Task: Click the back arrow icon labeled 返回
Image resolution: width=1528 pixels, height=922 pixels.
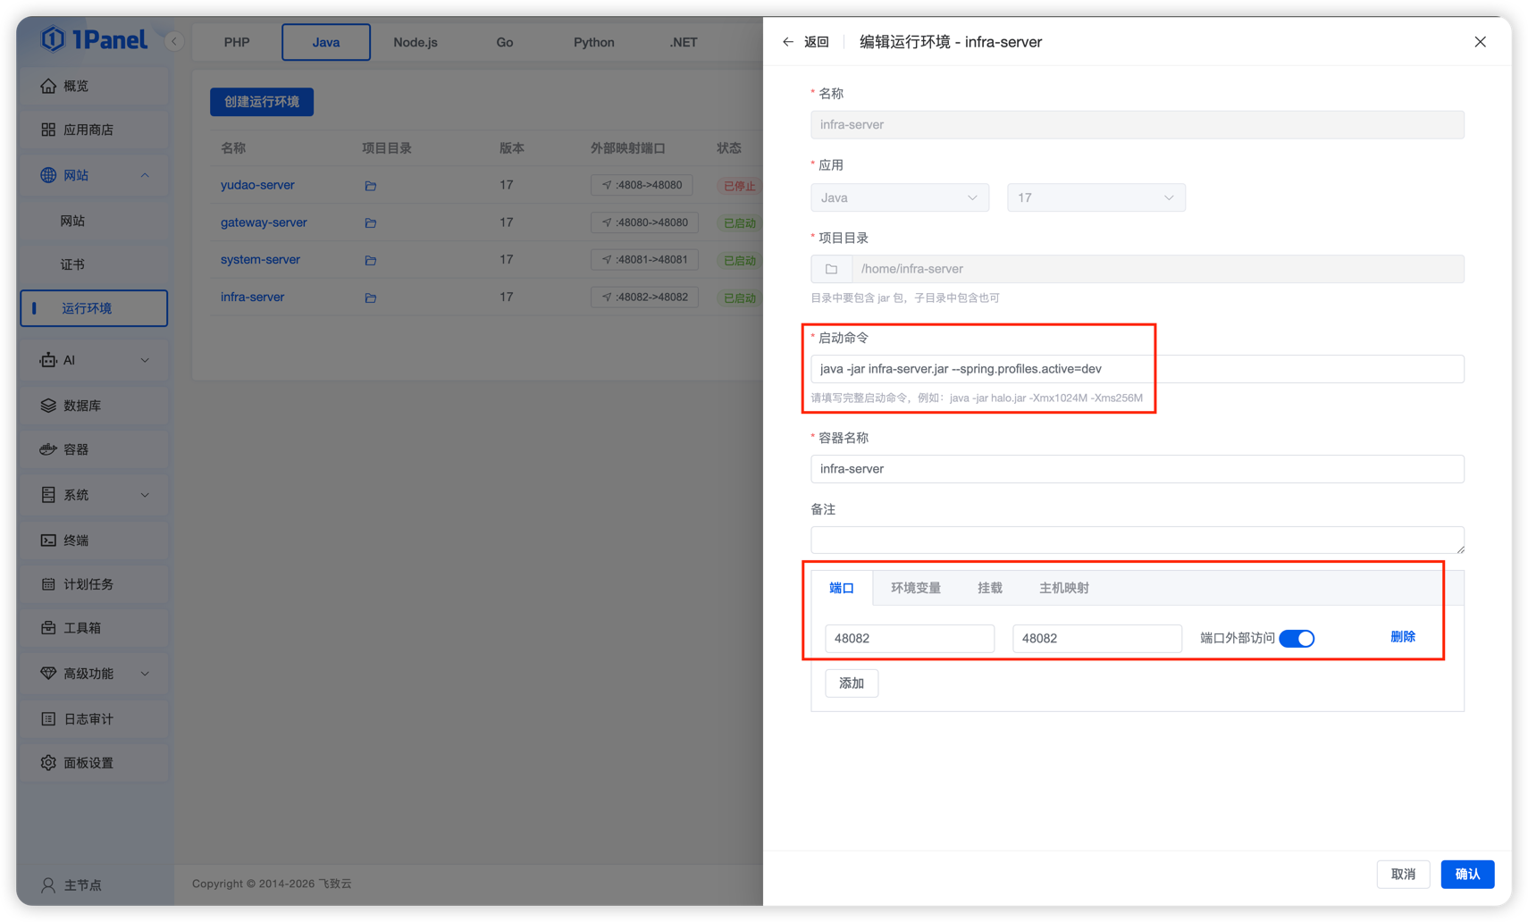Action: coord(787,42)
